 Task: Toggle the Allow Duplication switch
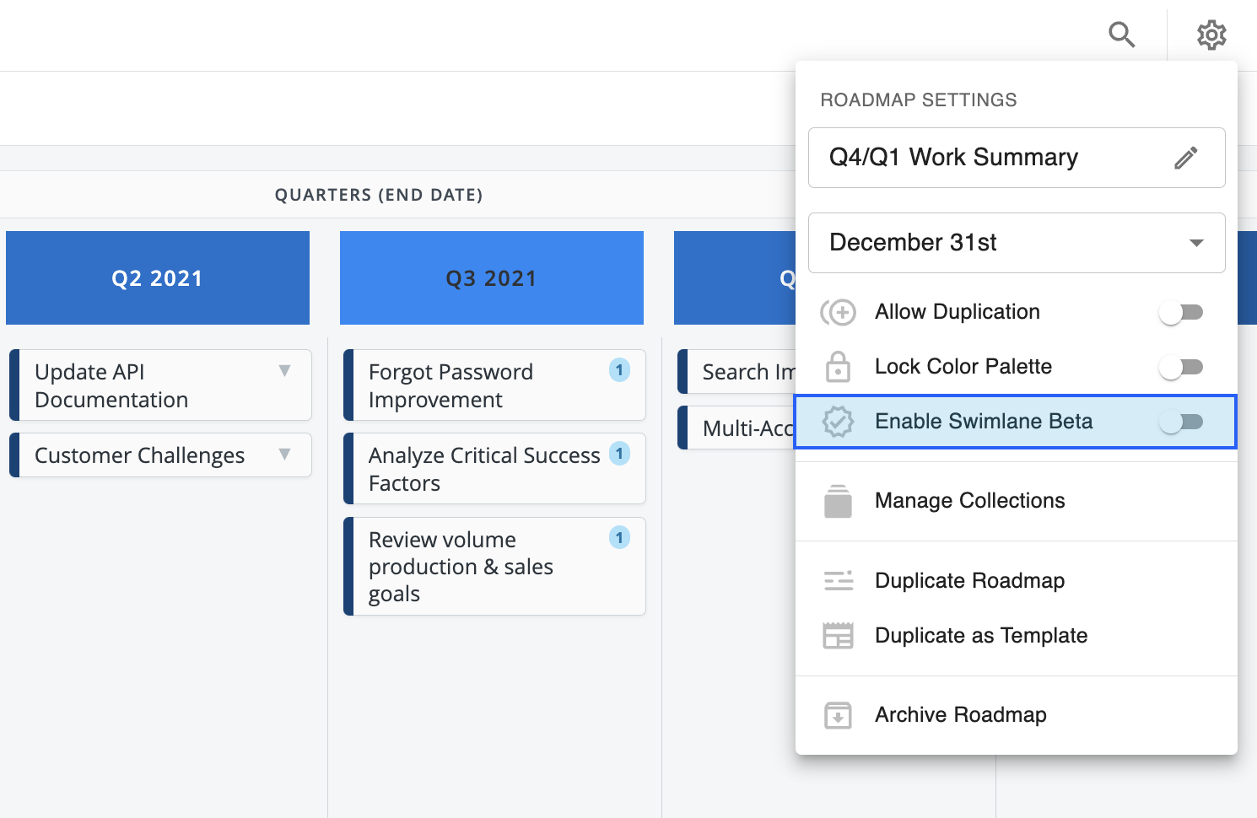pos(1180,313)
